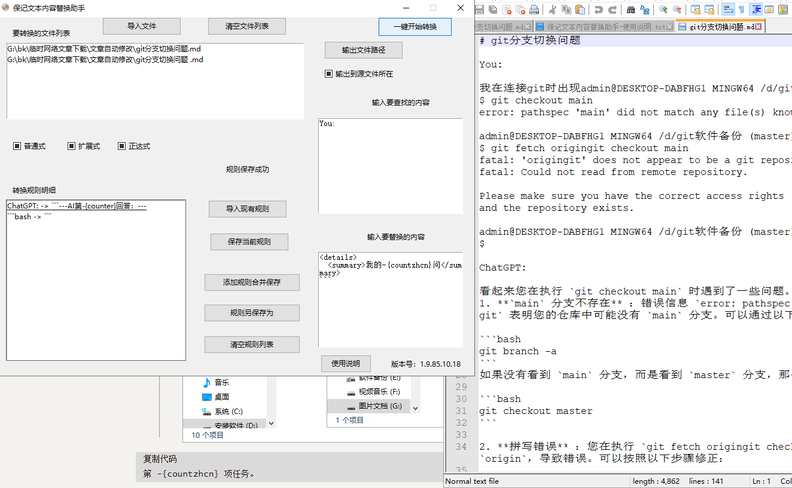Select second file entry 'git分支切换问题 .md'
This screenshot has height=488, width=792.
click(x=105, y=60)
